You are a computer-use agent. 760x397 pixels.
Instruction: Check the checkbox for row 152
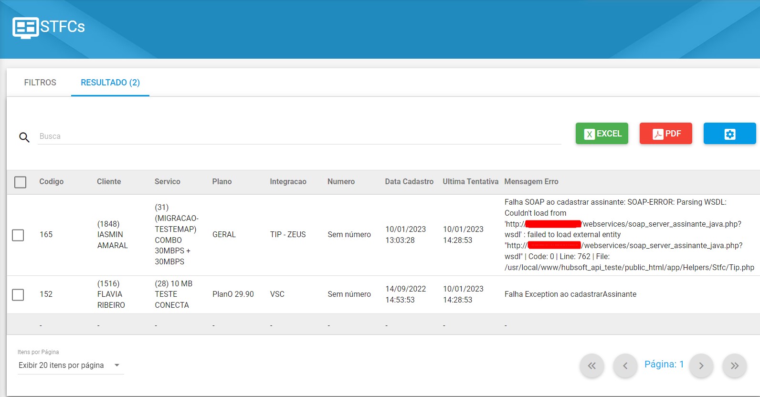(x=18, y=295)
